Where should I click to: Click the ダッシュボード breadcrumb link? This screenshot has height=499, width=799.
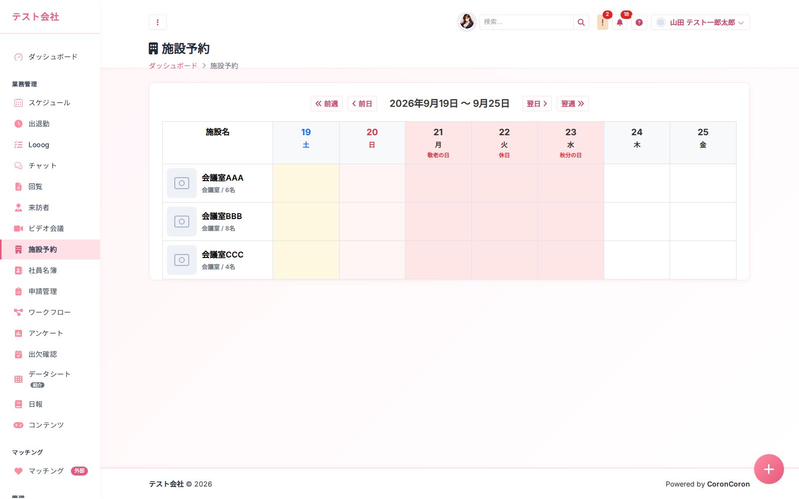tap(173, 66)
